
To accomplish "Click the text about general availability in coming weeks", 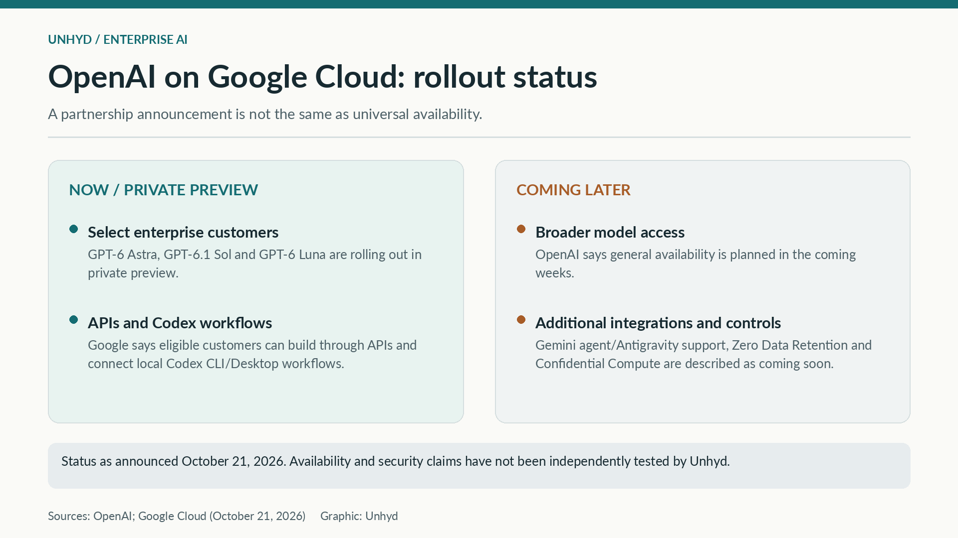I will [x=696, y=264].
